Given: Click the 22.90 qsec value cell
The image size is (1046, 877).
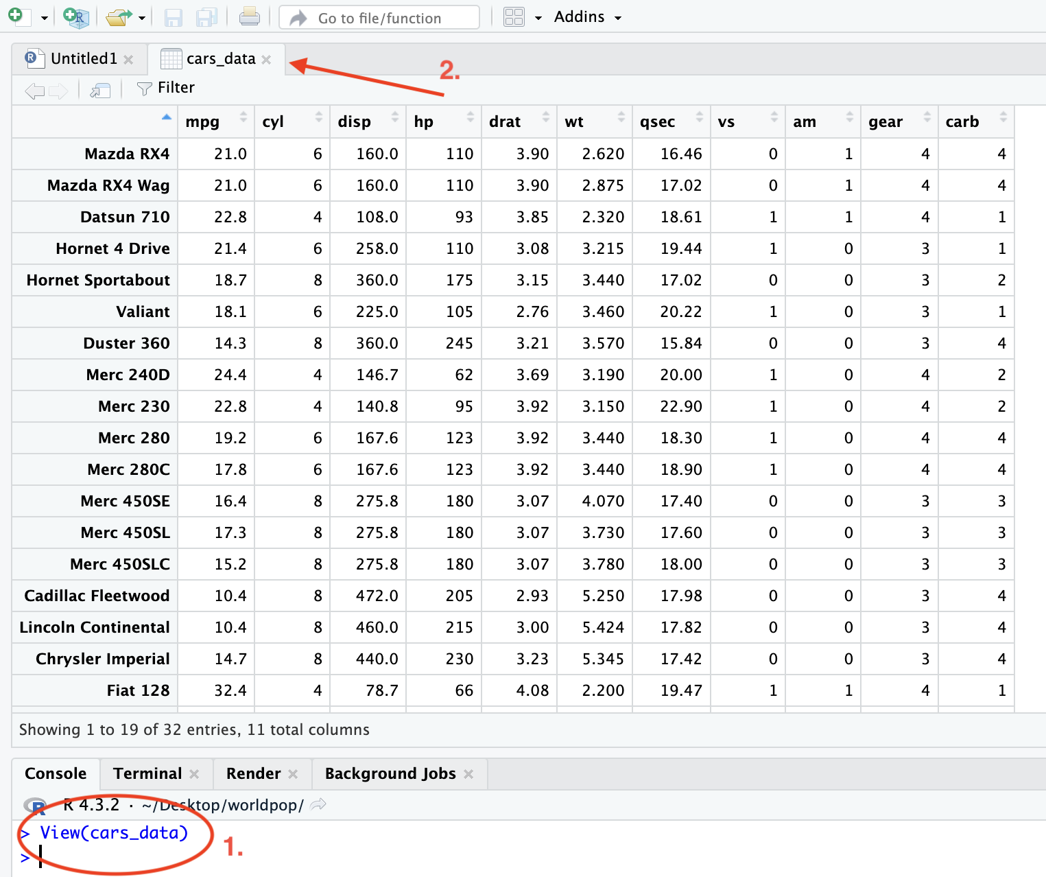Looking at the screenshot, I should point(671,406).
